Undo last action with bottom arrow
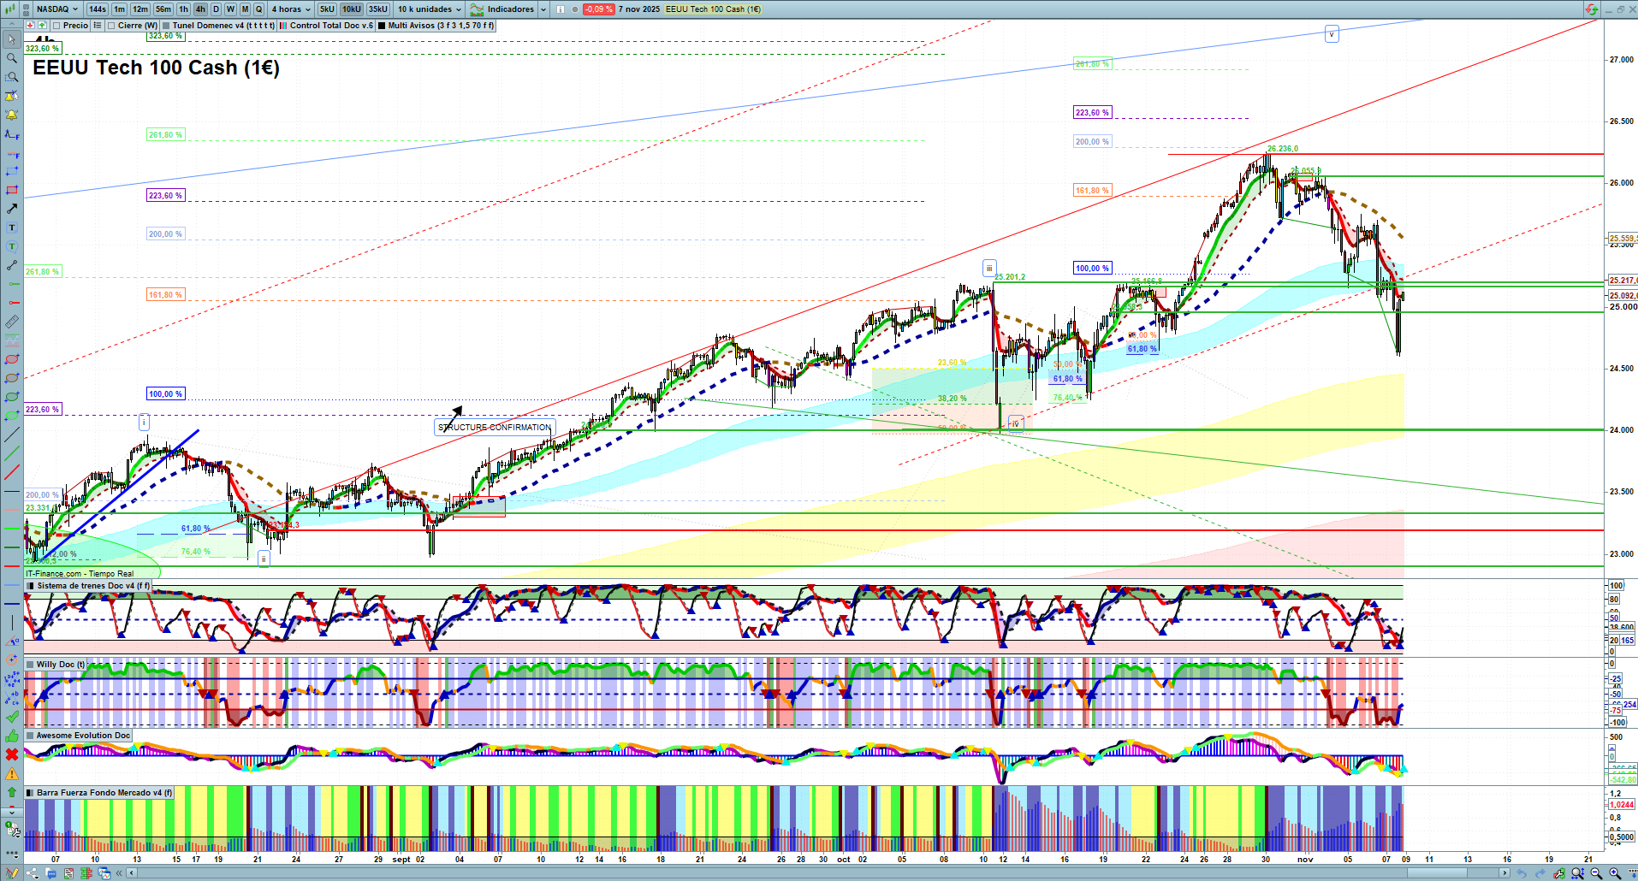Image resolution: width=1638 pixels, height=881 pixels. [x=1522, y=873]
